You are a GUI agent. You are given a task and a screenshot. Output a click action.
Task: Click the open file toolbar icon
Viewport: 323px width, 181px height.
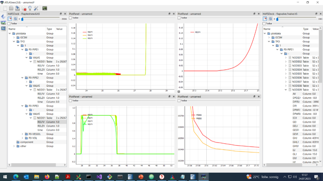11,8
